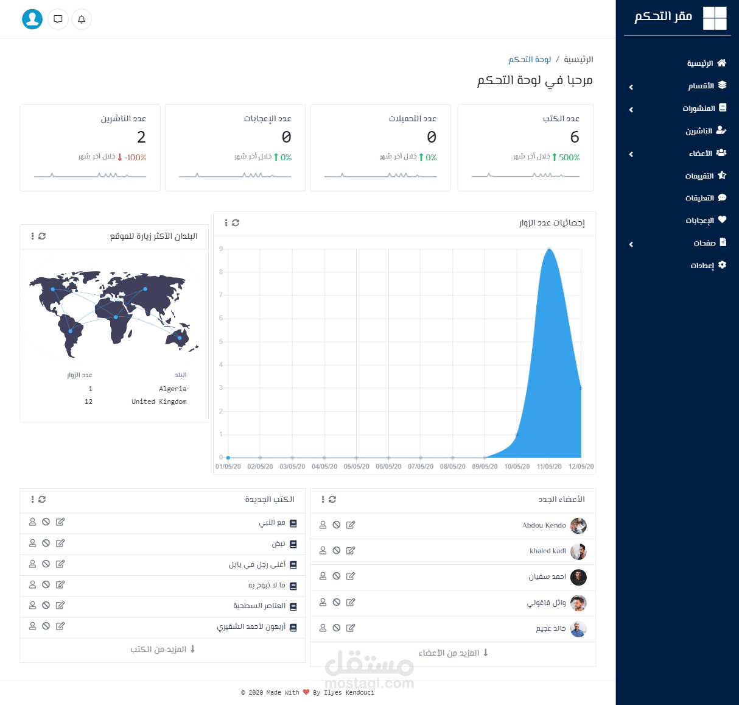The height and width of the screenshot is (705, 739).
Task: Open الأعضاء in the sidebar
Action: click(707, 154)
